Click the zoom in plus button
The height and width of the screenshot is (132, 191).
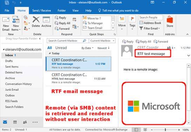click(x=179, y=130)
